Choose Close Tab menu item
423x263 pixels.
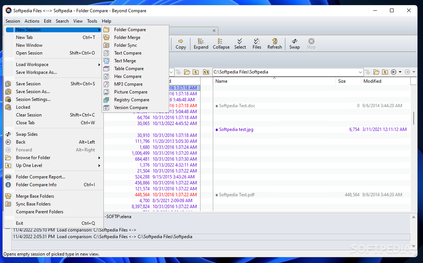click(x=54, y=123)
